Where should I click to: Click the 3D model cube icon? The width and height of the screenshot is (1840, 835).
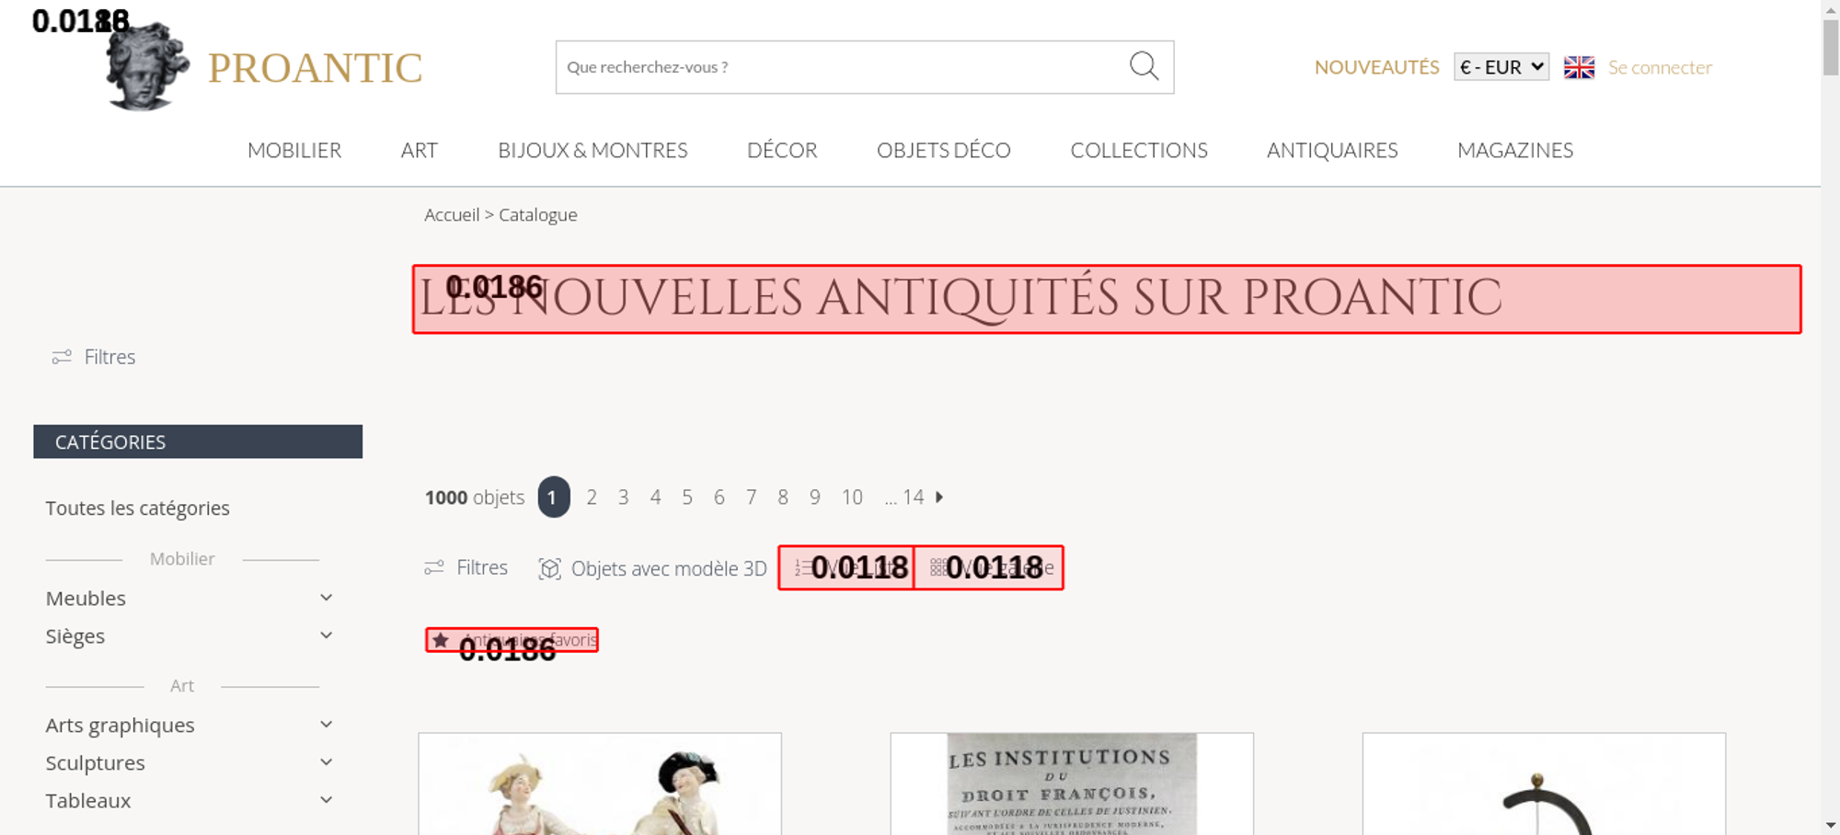point(549,568)
